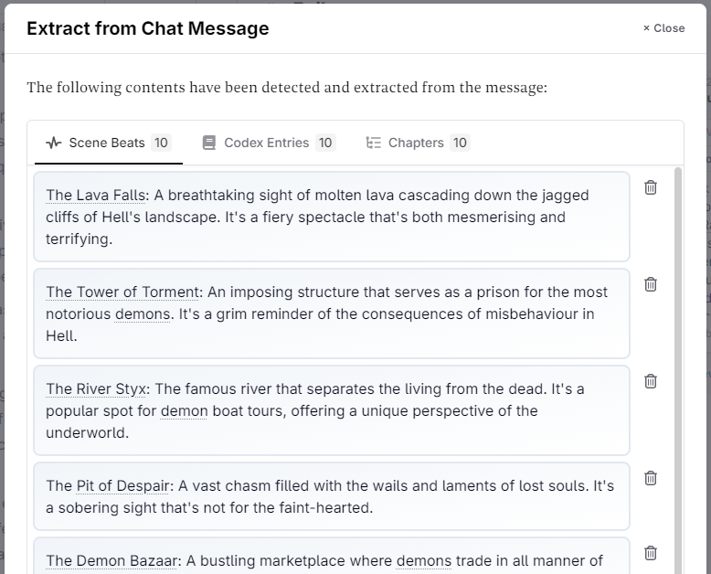The width and height of the screenshot is (711, 574).
Task: Click the Lava Falls beat text
Action: (x=331, y=217)
